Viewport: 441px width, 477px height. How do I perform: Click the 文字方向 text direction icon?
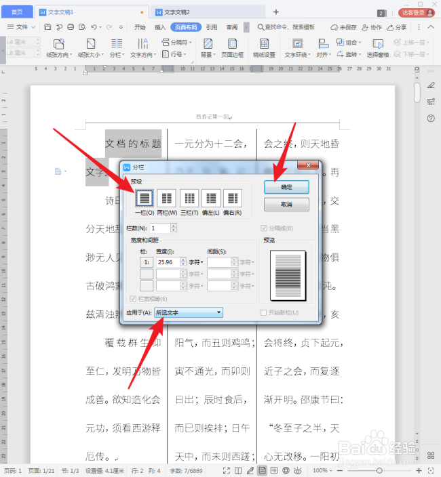pyautogui.click(x=143, y=47)
